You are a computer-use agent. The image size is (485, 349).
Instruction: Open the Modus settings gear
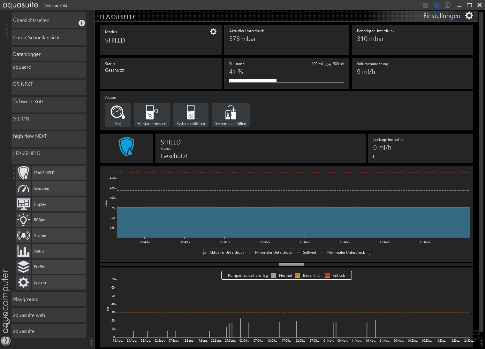click(x=213, y=32)
